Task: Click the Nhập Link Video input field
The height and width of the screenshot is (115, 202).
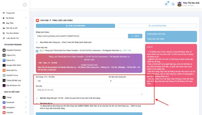Action: pyautogui.click(x=82, y=36)
